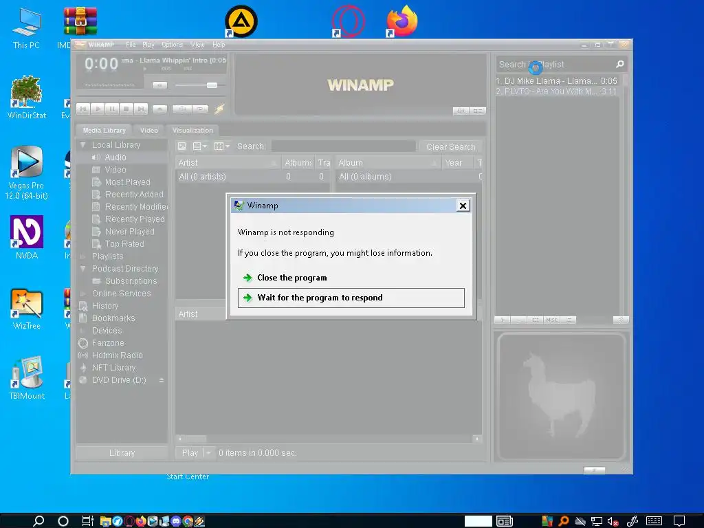Viewport: 704px width, 528px height.
Task: Select PLVTO - Are You With Me entry
Action: pyautogui.click(x=557, y=91)
